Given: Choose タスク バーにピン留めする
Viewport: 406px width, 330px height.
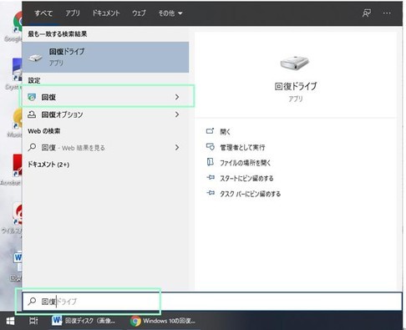Looking at the screenshot, I should point(250,194).
